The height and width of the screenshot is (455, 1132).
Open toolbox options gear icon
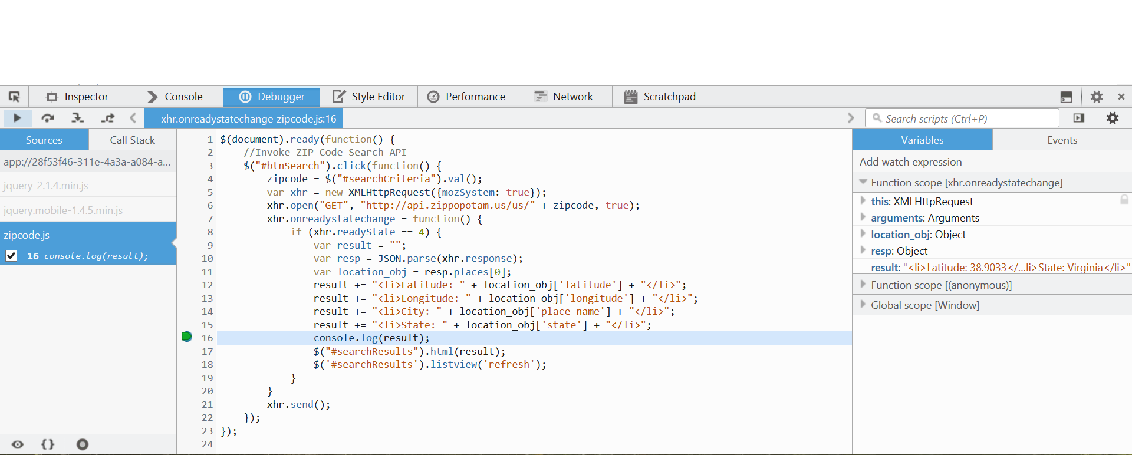coord(1097,97)
